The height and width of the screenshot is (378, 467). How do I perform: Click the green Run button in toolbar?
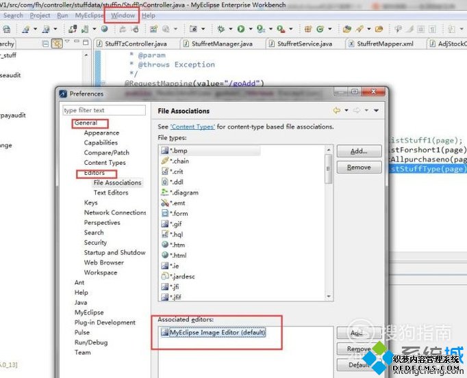pos(241,29)
